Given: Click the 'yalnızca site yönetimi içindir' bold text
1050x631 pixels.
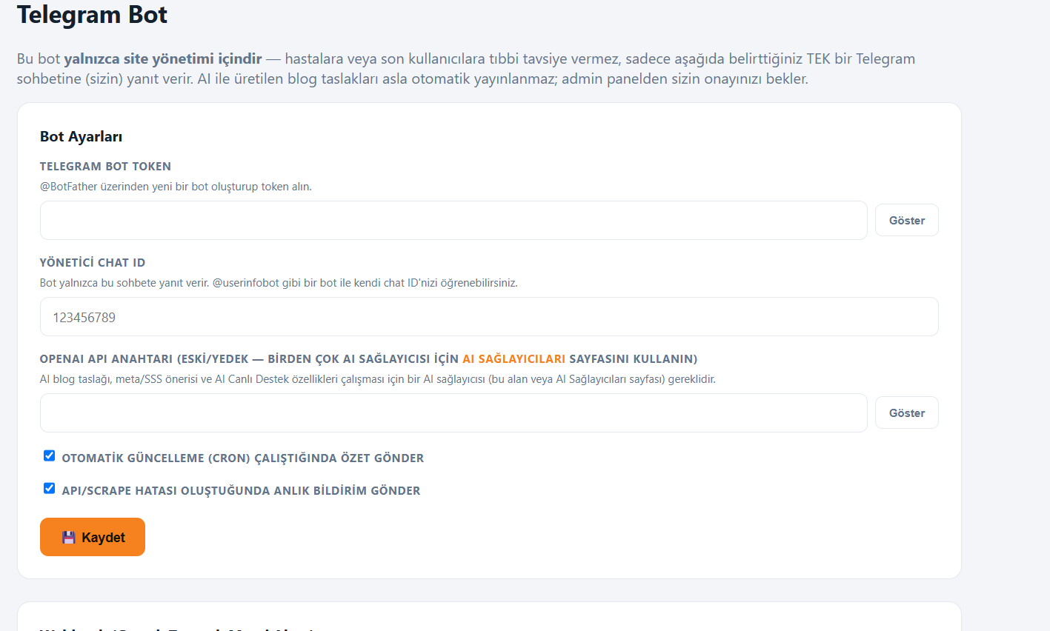Looking at the screenshot, I should tap(163, 59).
